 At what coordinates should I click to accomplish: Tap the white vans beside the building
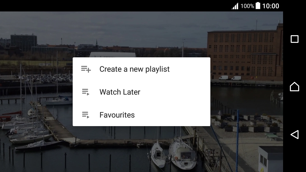(230, 78)
